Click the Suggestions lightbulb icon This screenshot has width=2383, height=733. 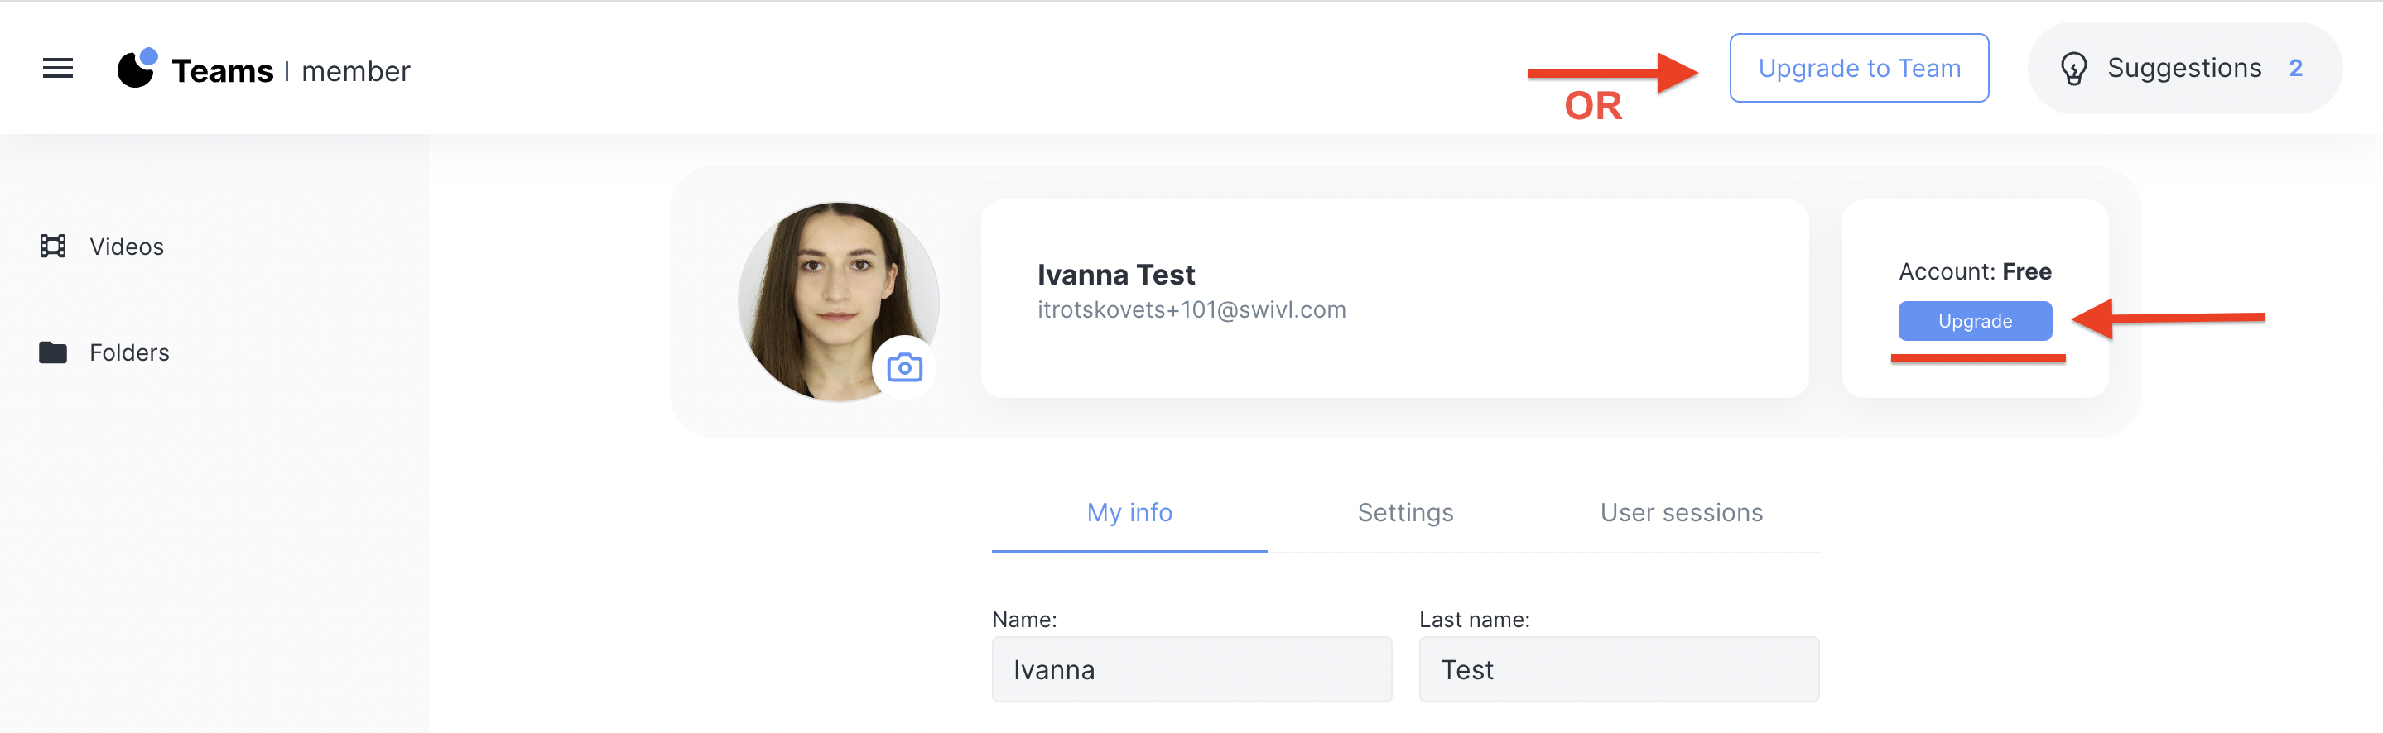pyautogui.click(x=2073, y=69)
